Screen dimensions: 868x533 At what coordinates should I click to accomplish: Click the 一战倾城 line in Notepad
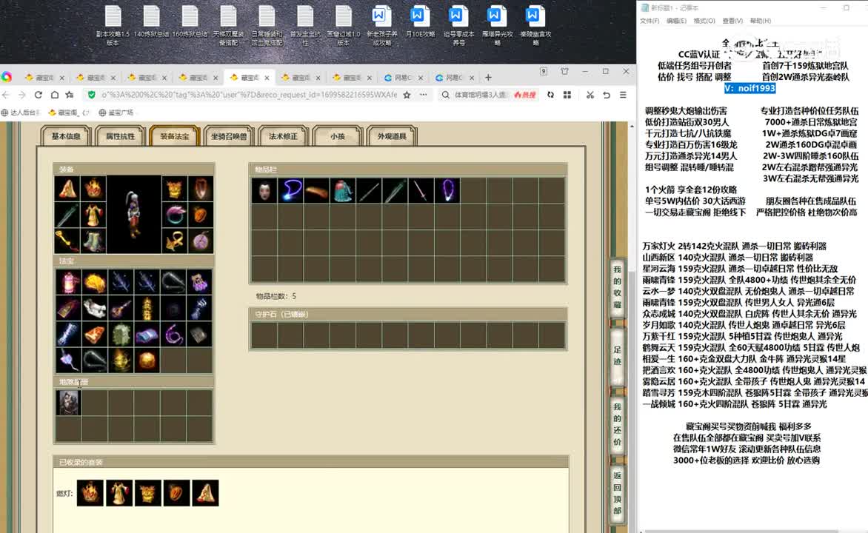click(x=735, y=404)
